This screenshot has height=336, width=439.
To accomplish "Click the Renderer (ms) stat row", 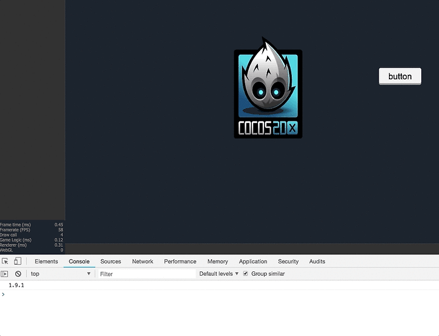I will pyautogui.click(x=32, y=245).
